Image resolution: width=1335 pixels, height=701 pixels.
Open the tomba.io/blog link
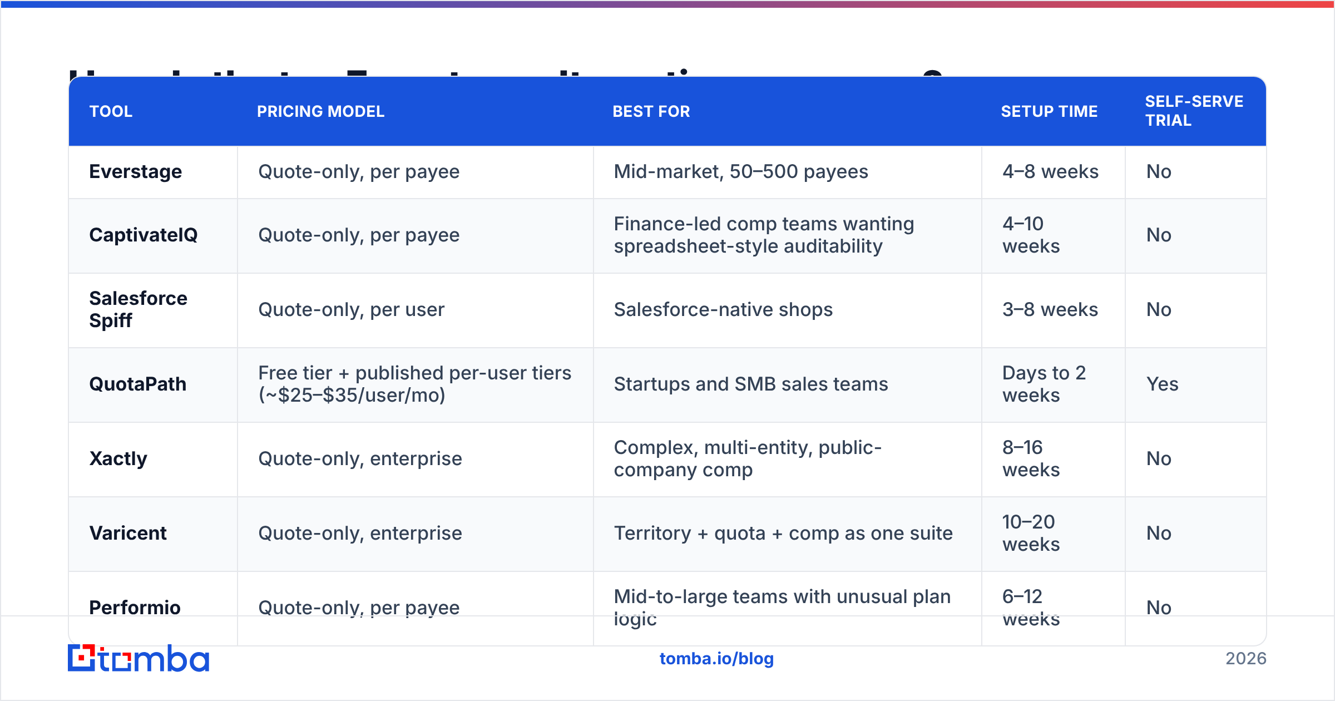coord(716,659)
